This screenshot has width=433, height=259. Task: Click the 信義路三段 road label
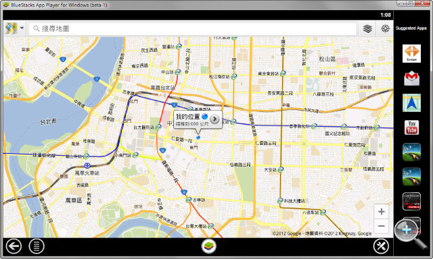click(x=240, y=165)
